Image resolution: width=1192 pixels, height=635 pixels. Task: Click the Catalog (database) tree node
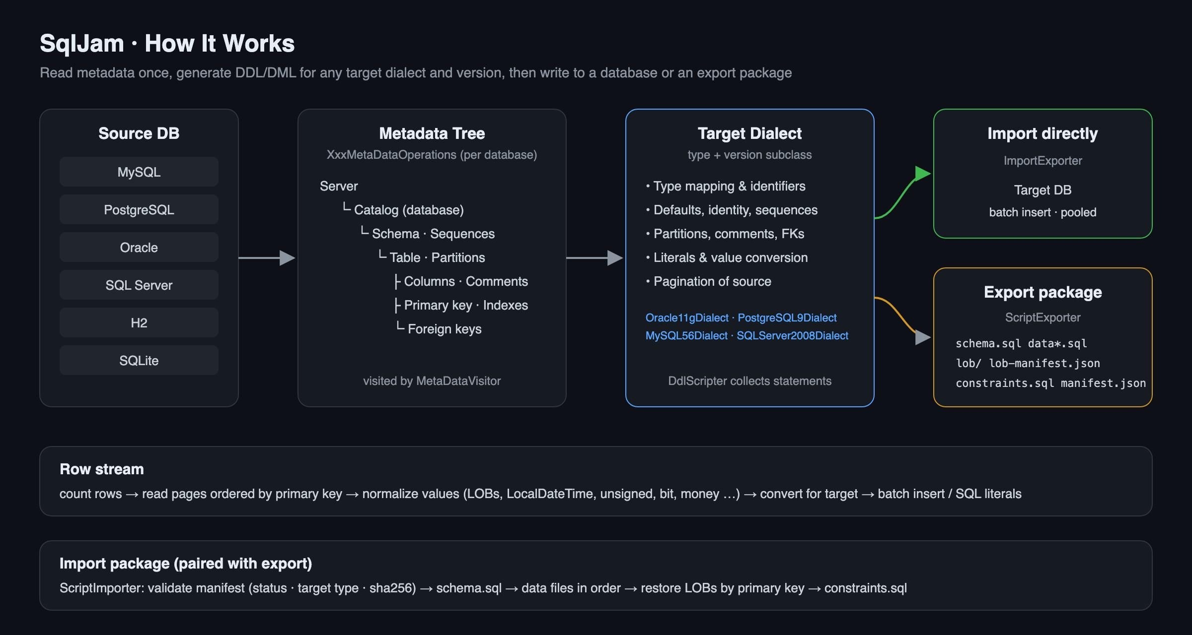(409, 210)
